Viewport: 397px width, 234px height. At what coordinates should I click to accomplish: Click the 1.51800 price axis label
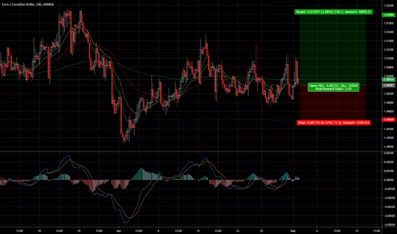coord(388,23)
